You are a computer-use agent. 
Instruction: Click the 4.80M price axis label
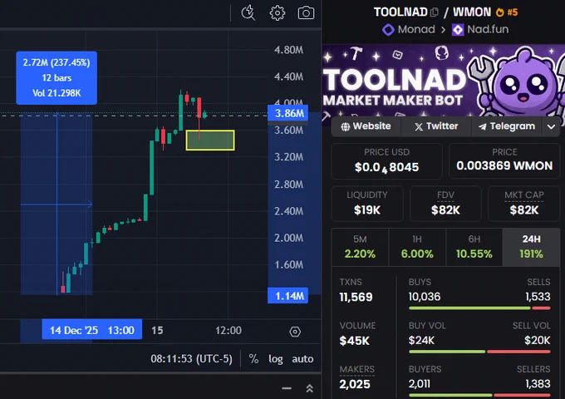click(288, 50)
